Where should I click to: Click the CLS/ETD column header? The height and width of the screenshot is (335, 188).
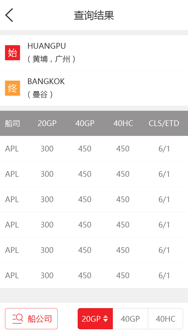[x=164, y=123]
